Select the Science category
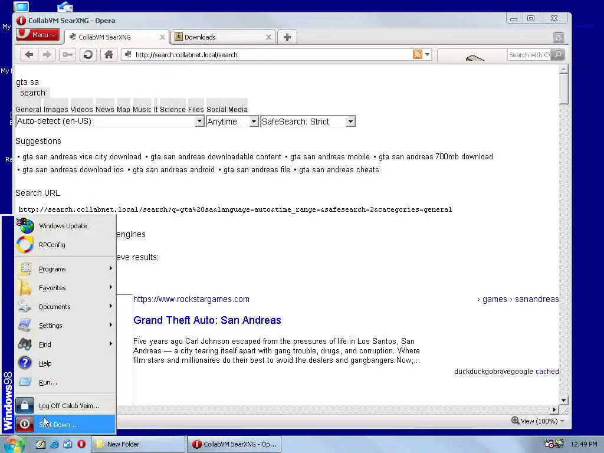 click(173, 109)
